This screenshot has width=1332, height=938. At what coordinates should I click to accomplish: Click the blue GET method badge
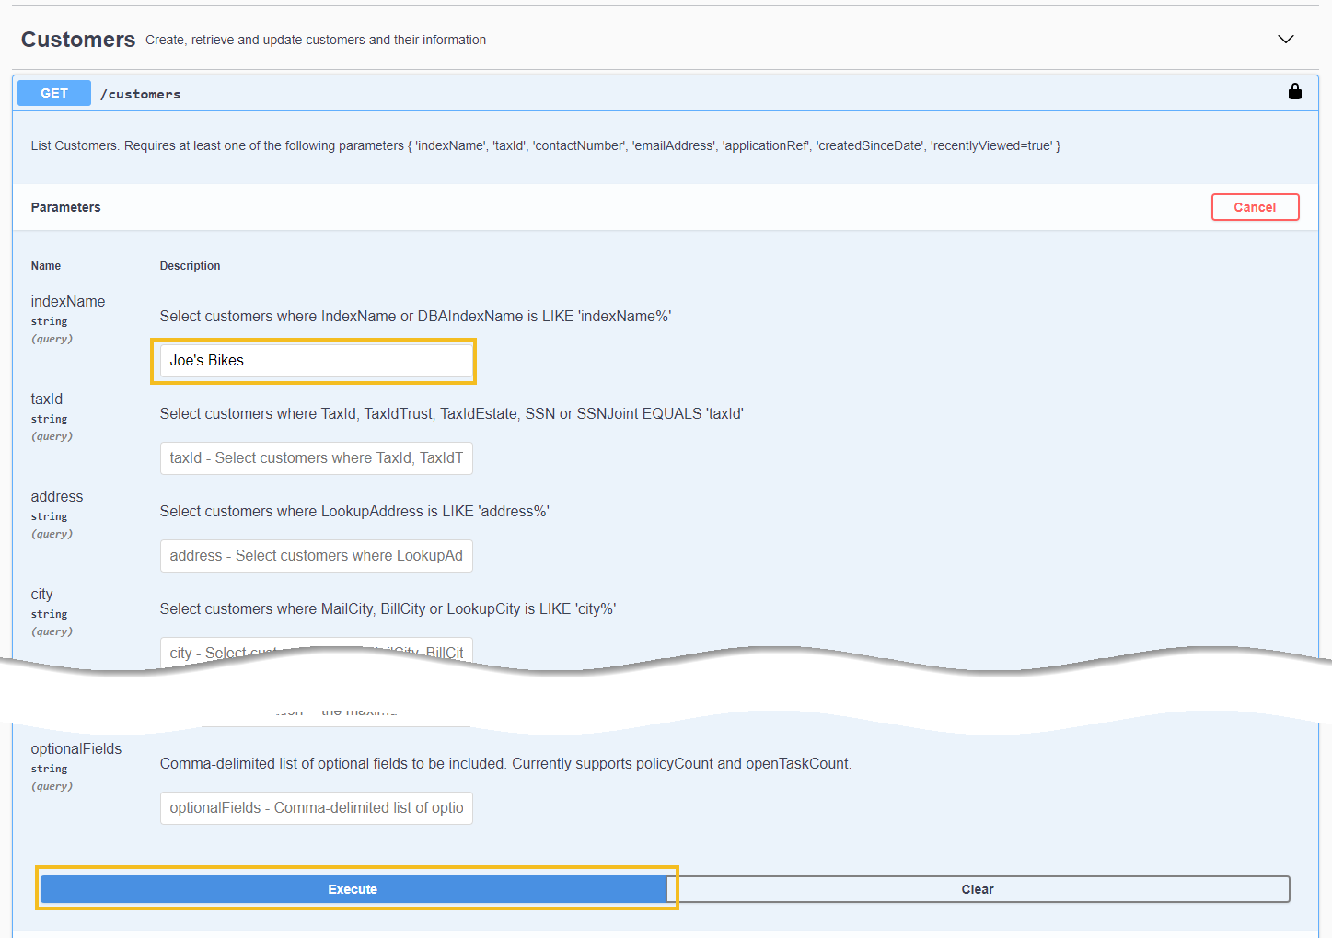click(54, 93)
